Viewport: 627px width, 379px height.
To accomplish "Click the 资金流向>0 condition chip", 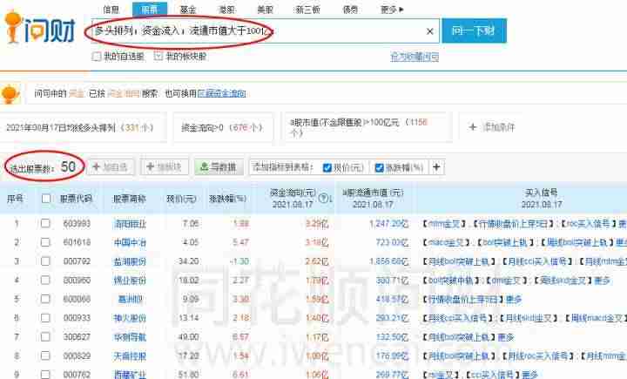I will pos(223,128).
